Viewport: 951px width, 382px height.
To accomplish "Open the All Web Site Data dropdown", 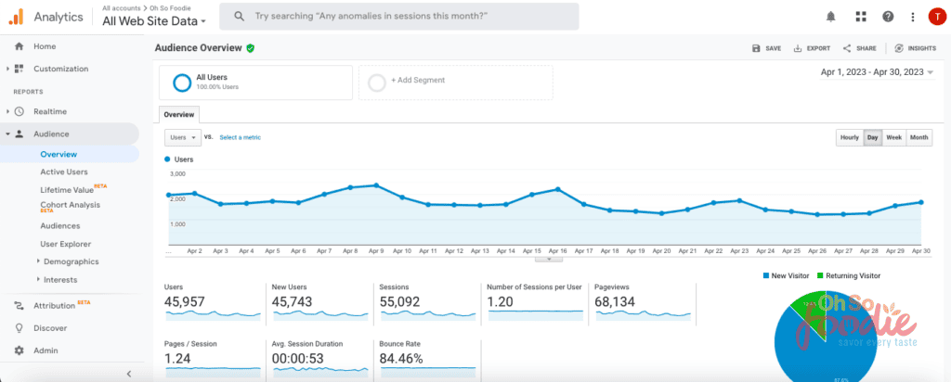I will pos(154,21).
